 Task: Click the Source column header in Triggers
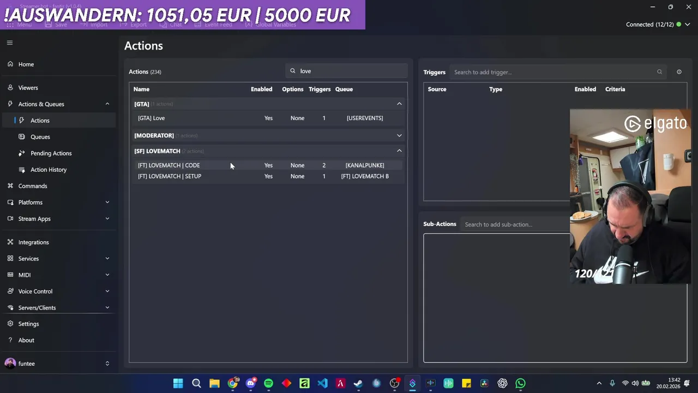(437, 89)
